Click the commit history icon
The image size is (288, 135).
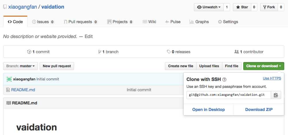(29, 52)
